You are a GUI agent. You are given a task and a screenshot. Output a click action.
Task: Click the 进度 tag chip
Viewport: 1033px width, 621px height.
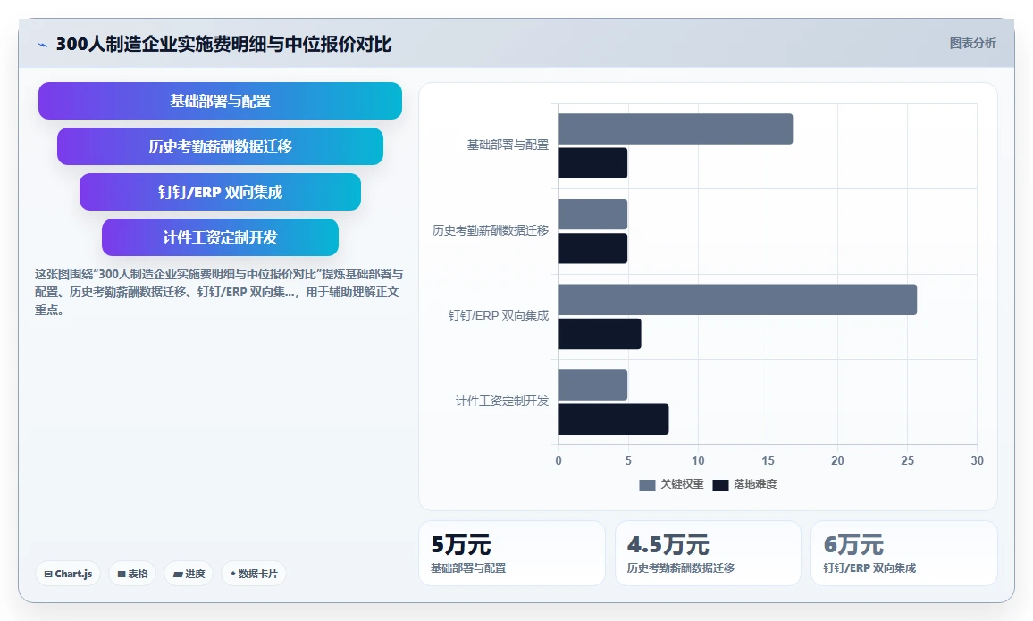click(x=189, y=574)
